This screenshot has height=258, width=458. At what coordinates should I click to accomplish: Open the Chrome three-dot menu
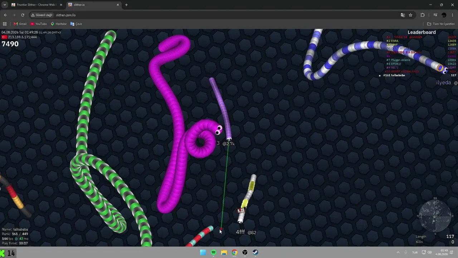click(x=453, y=15)
